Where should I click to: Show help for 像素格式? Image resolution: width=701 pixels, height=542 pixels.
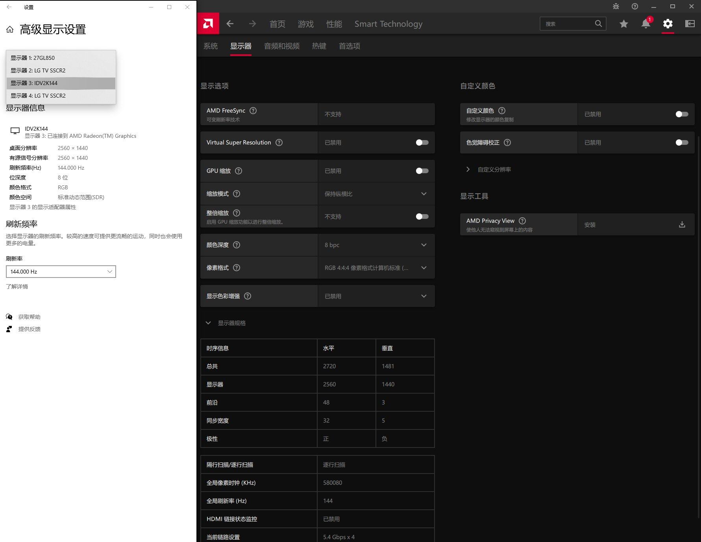[x=237, y=268]
